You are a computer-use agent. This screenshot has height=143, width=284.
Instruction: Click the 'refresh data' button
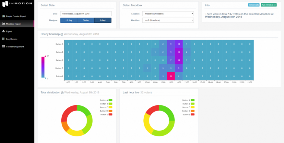[x=254, y=5]
